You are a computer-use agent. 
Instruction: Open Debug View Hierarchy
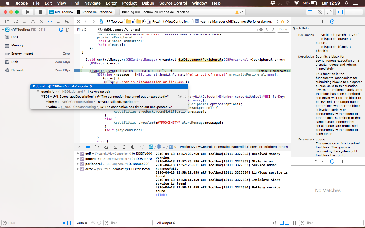(133, 147)
